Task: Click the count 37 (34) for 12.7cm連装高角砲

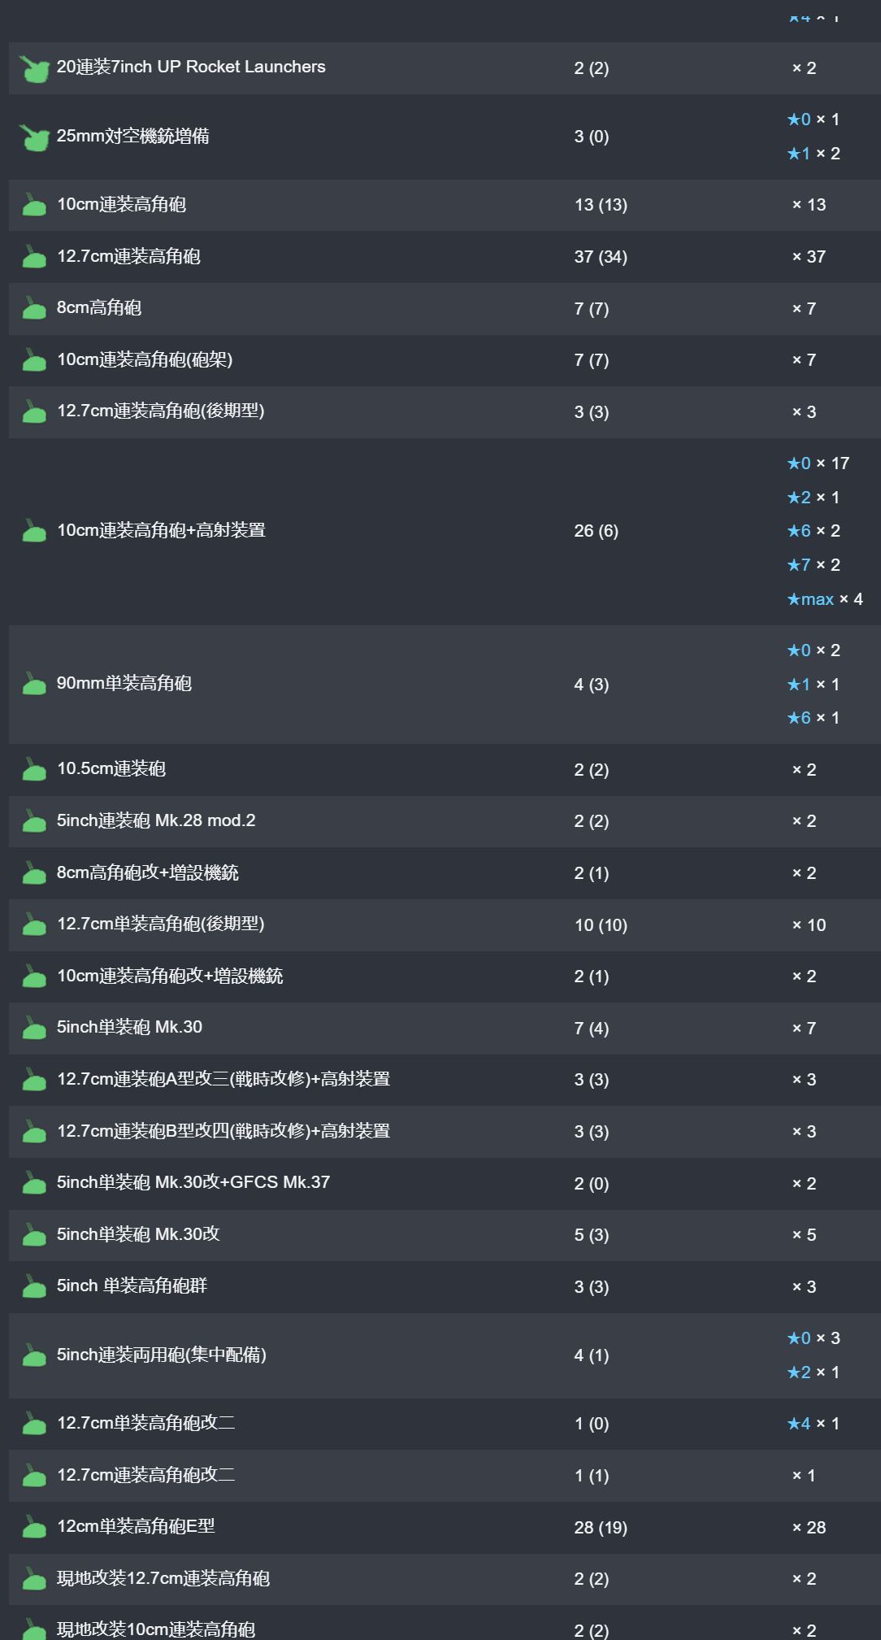Action: [601, 257]
